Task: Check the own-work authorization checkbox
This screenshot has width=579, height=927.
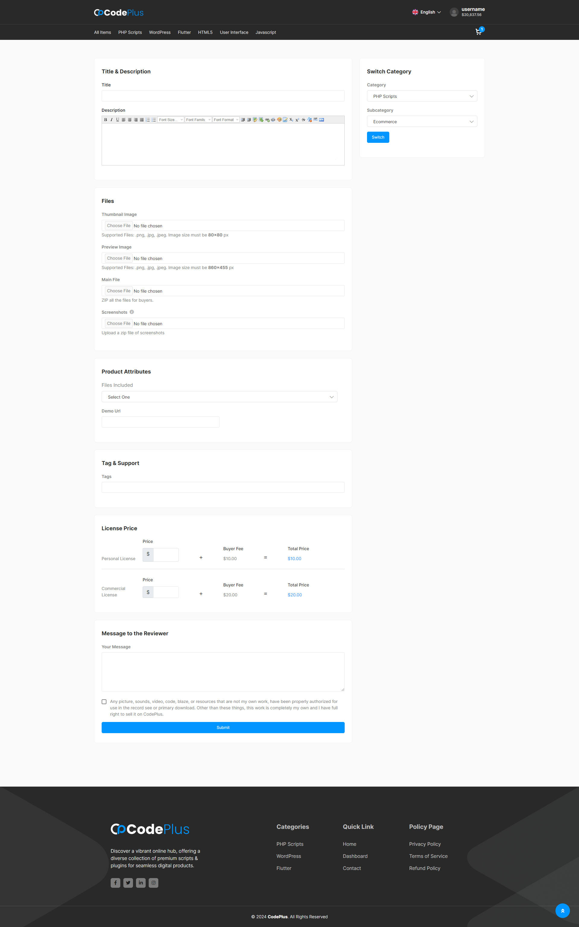Action: tap(104, 701)
